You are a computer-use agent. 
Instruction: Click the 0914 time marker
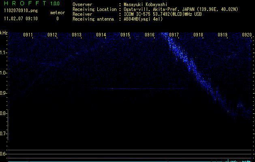pos(101,35)
